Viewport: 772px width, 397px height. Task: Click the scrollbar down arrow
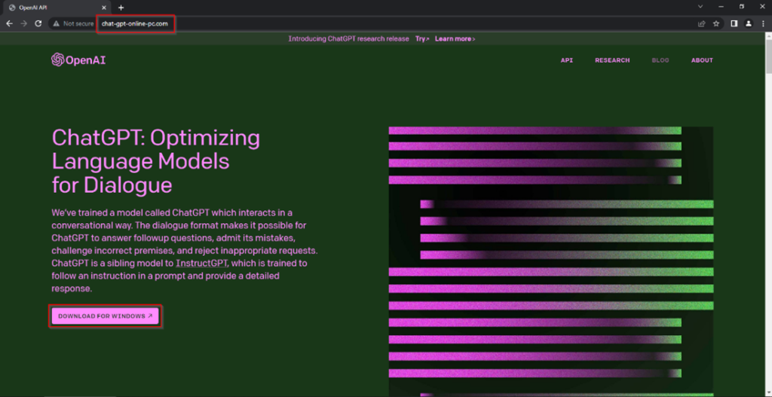768,393
